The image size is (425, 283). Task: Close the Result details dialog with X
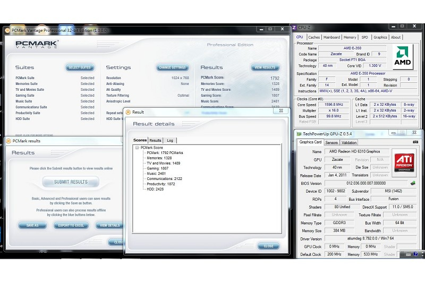click(281, 111)
